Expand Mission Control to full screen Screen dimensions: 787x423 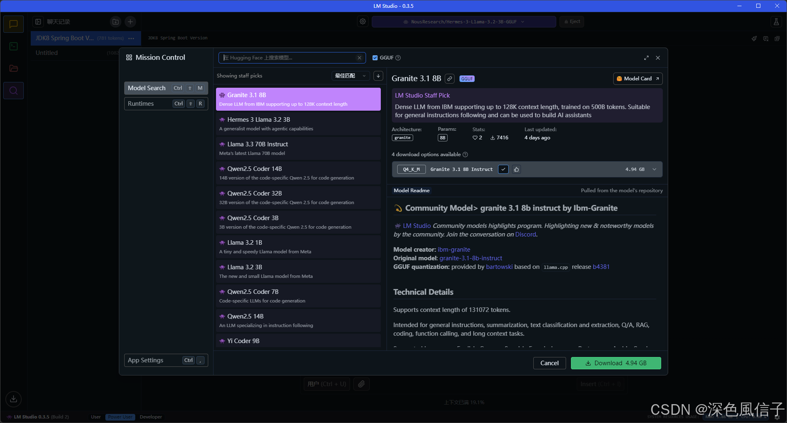tap(646, 58)
